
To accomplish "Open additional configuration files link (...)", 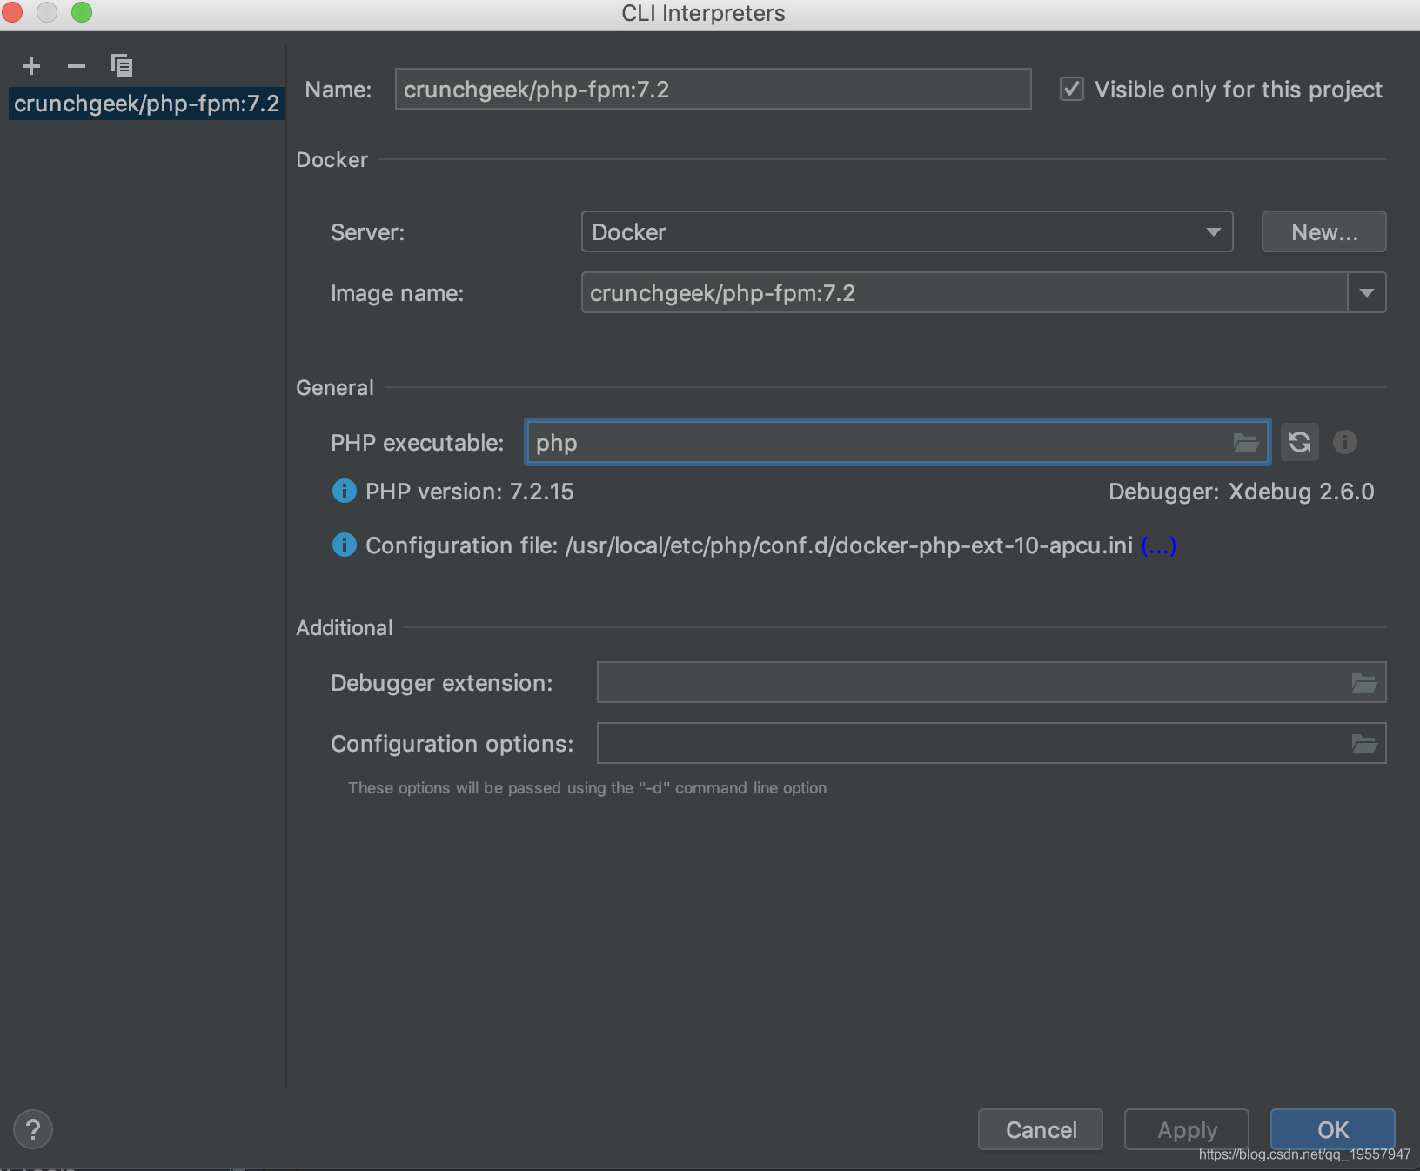I will 1158,545.
